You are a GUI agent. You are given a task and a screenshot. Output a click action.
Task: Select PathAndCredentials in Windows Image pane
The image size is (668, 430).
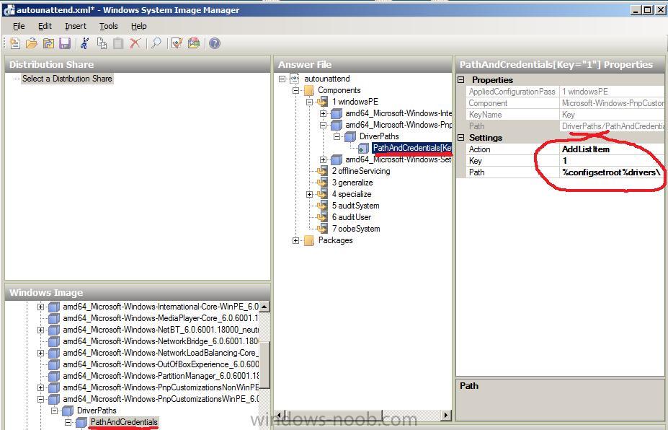tap(124, 422)
